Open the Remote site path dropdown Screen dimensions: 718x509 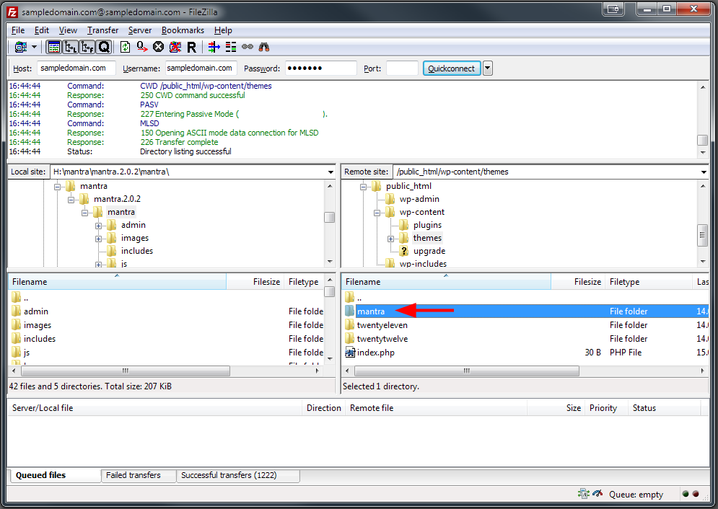point(704,172)
